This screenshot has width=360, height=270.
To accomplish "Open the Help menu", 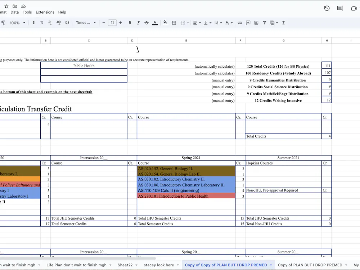I will tap(62, 12).
